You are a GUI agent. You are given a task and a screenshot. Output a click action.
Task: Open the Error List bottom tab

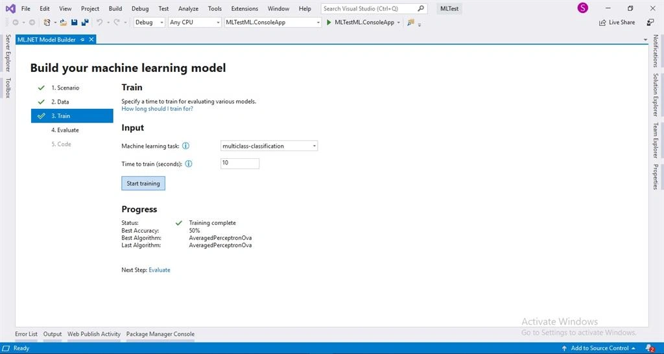pos(26,334)
